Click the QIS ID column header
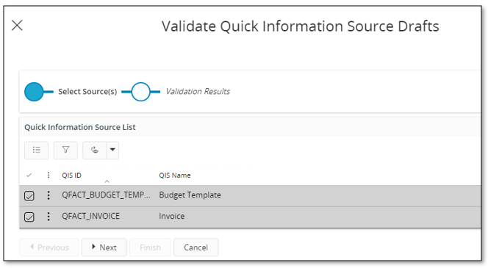 71,175
